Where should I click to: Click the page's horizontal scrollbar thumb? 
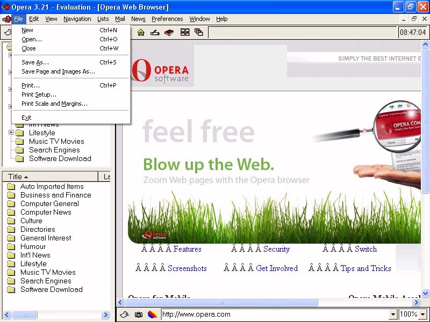[x=221, y=302]
